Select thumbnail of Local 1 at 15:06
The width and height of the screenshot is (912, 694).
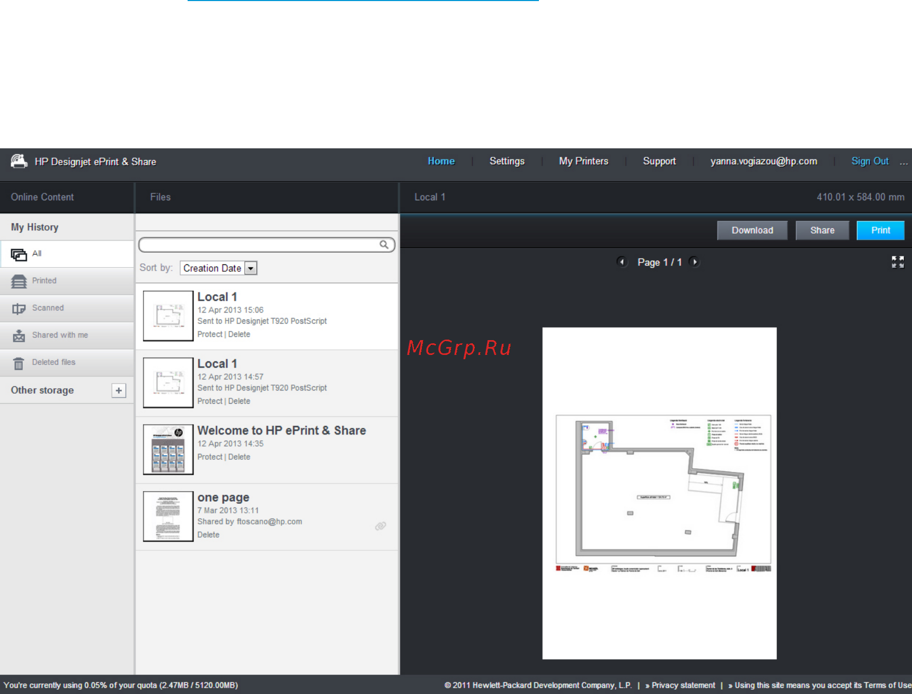point(168,316)
